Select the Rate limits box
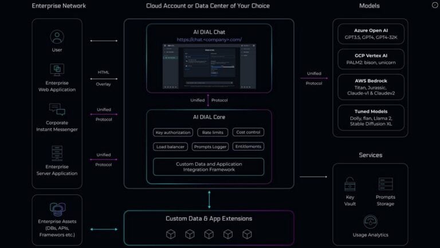The image size is (440, 248). 213,132
